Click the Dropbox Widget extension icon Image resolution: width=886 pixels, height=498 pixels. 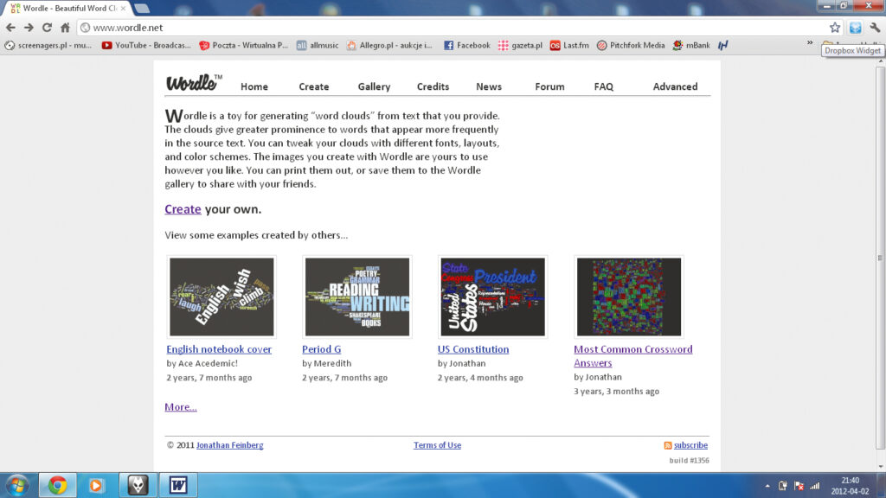tap(855, 28)
